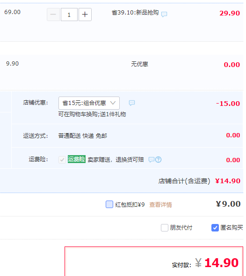Expand the 省15元:组合优惠 dropdown
The height and width of the screenshot is (276, 246).
(x=89, y=103)
